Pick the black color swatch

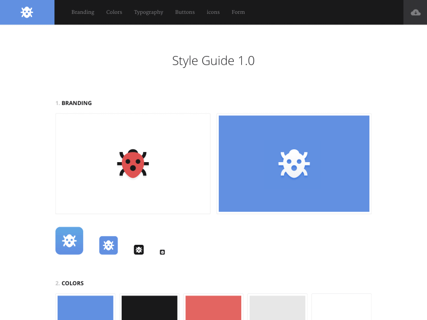(x=149, y=308)
